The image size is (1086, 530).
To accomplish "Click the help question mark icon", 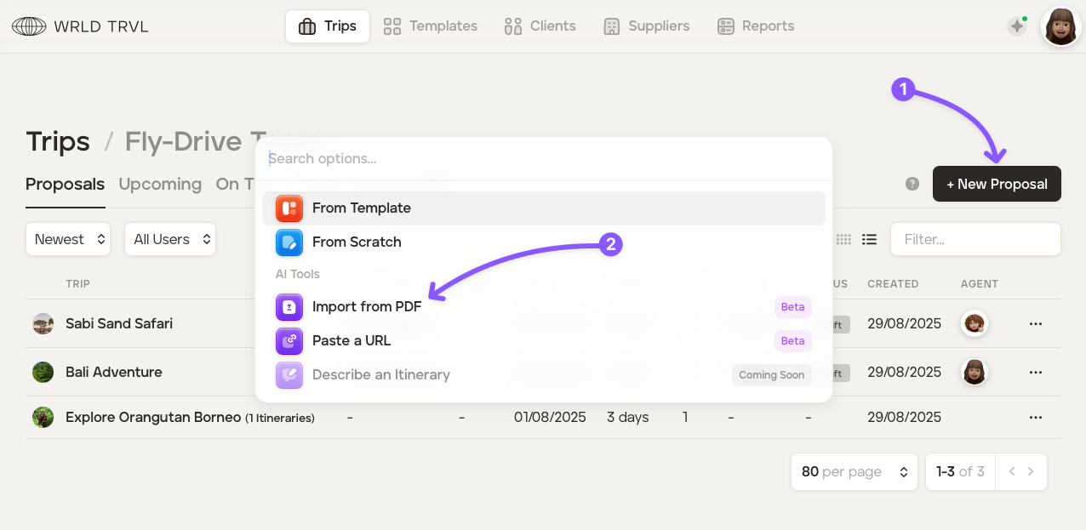I will coord(912,184).
